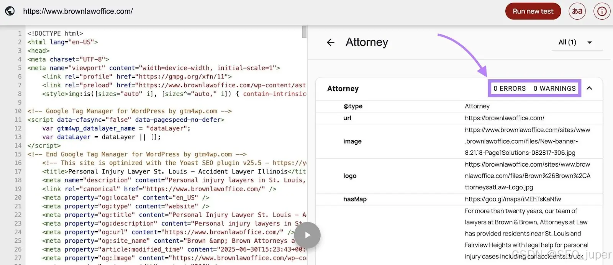Click the description text starting 'For more than twenty years'
This screenshot has width=613, height=265.
point(527,234)
